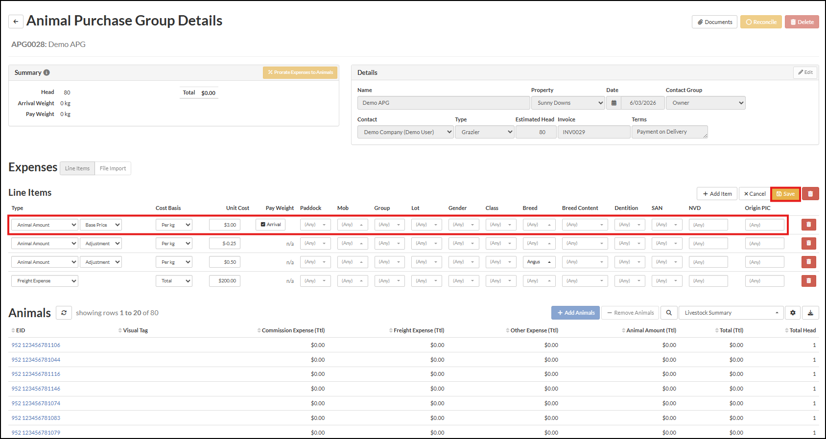
Task: Open the Type dropdown showing Grazier
Action: [484, 132]
